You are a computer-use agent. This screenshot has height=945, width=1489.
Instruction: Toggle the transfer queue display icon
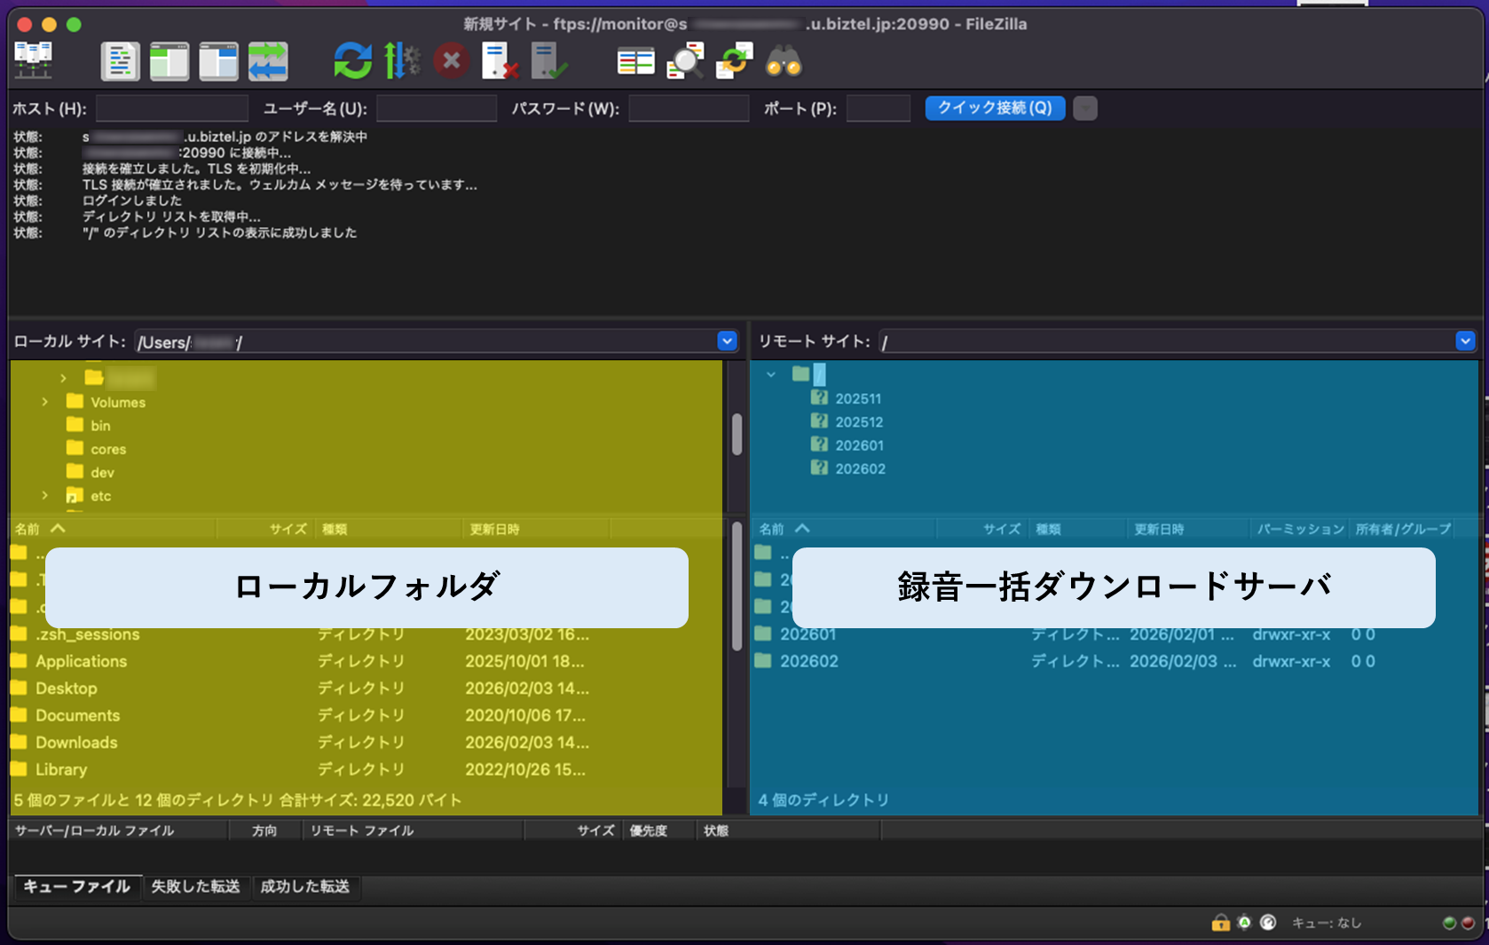click(x=267, y=61)
